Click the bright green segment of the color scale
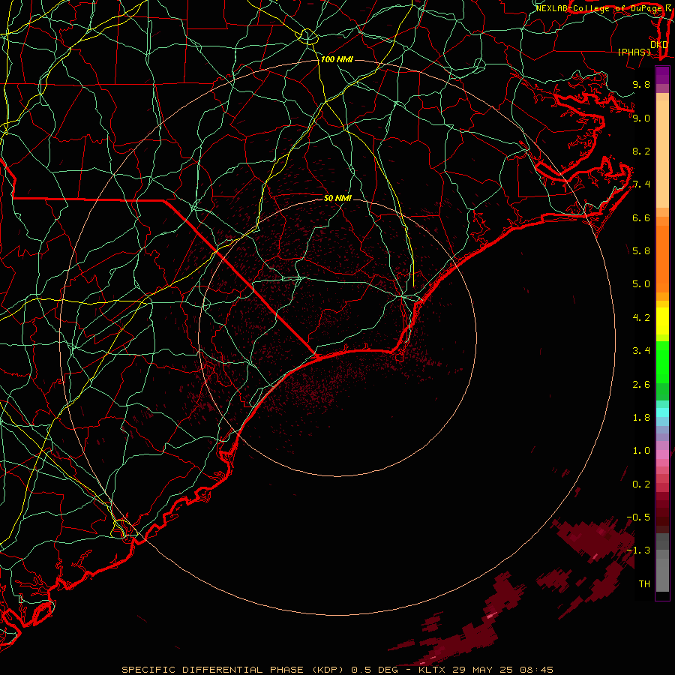The height and width of the screenshot is (675, 675). (662, 362)
